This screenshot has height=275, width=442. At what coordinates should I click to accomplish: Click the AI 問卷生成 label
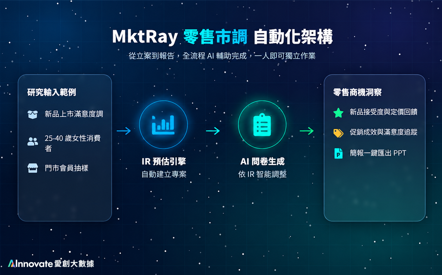[x=262, y=161]
